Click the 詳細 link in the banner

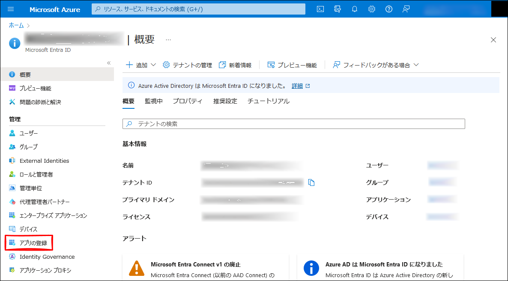297,86
